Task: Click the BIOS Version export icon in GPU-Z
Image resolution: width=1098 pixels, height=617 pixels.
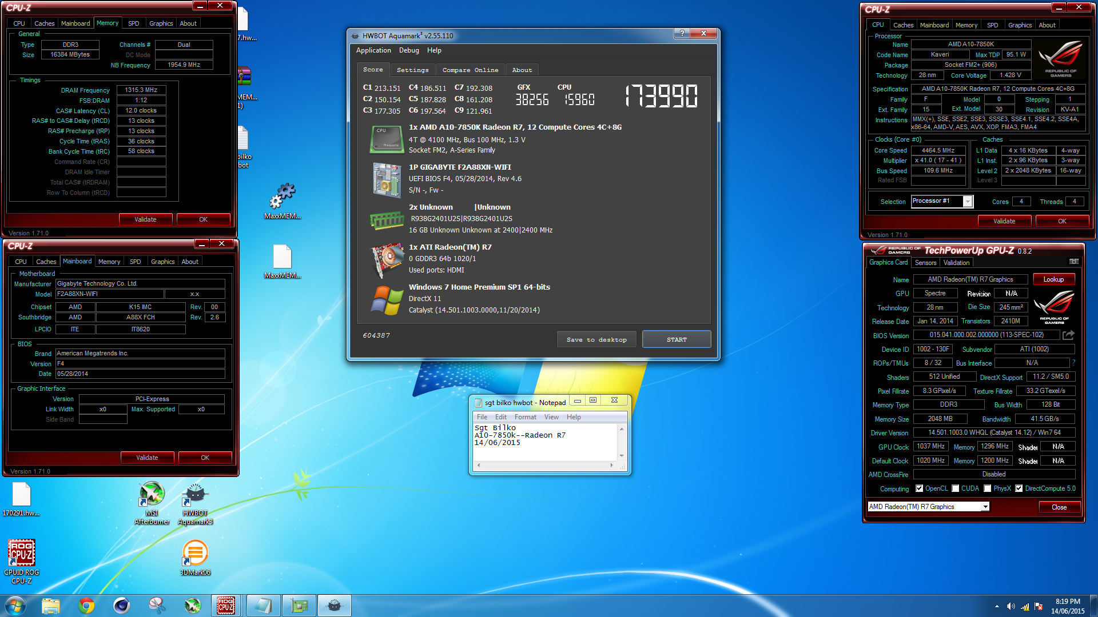Action: [x=1069, y=335]
